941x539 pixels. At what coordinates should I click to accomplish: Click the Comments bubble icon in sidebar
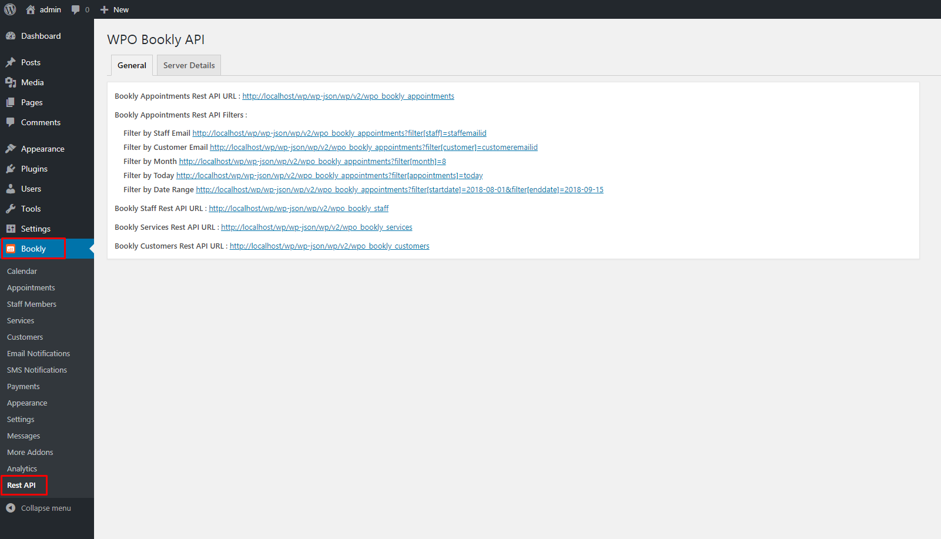(x=11, y=122)
